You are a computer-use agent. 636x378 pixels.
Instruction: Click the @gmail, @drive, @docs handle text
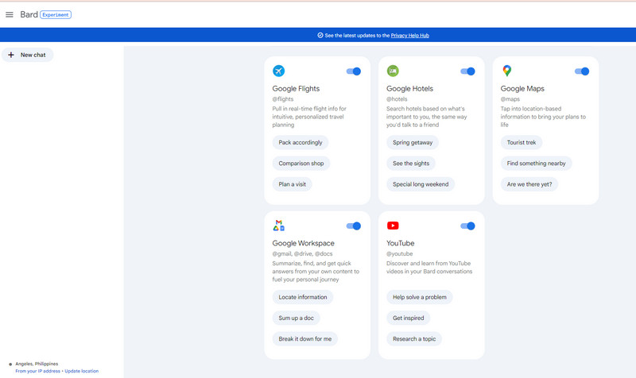click(x=302, y=254)
